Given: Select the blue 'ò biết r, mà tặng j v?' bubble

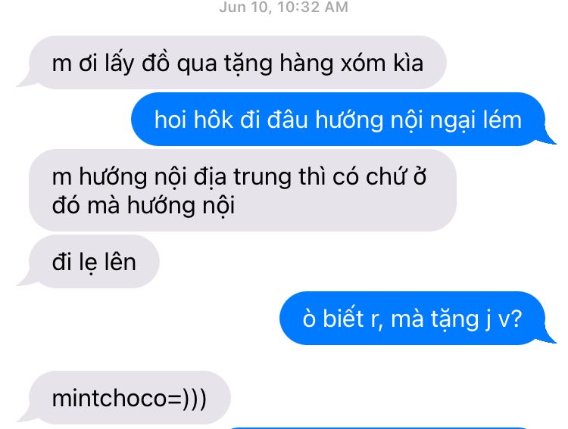Looking at the screenshot, I should click(417, 318).
